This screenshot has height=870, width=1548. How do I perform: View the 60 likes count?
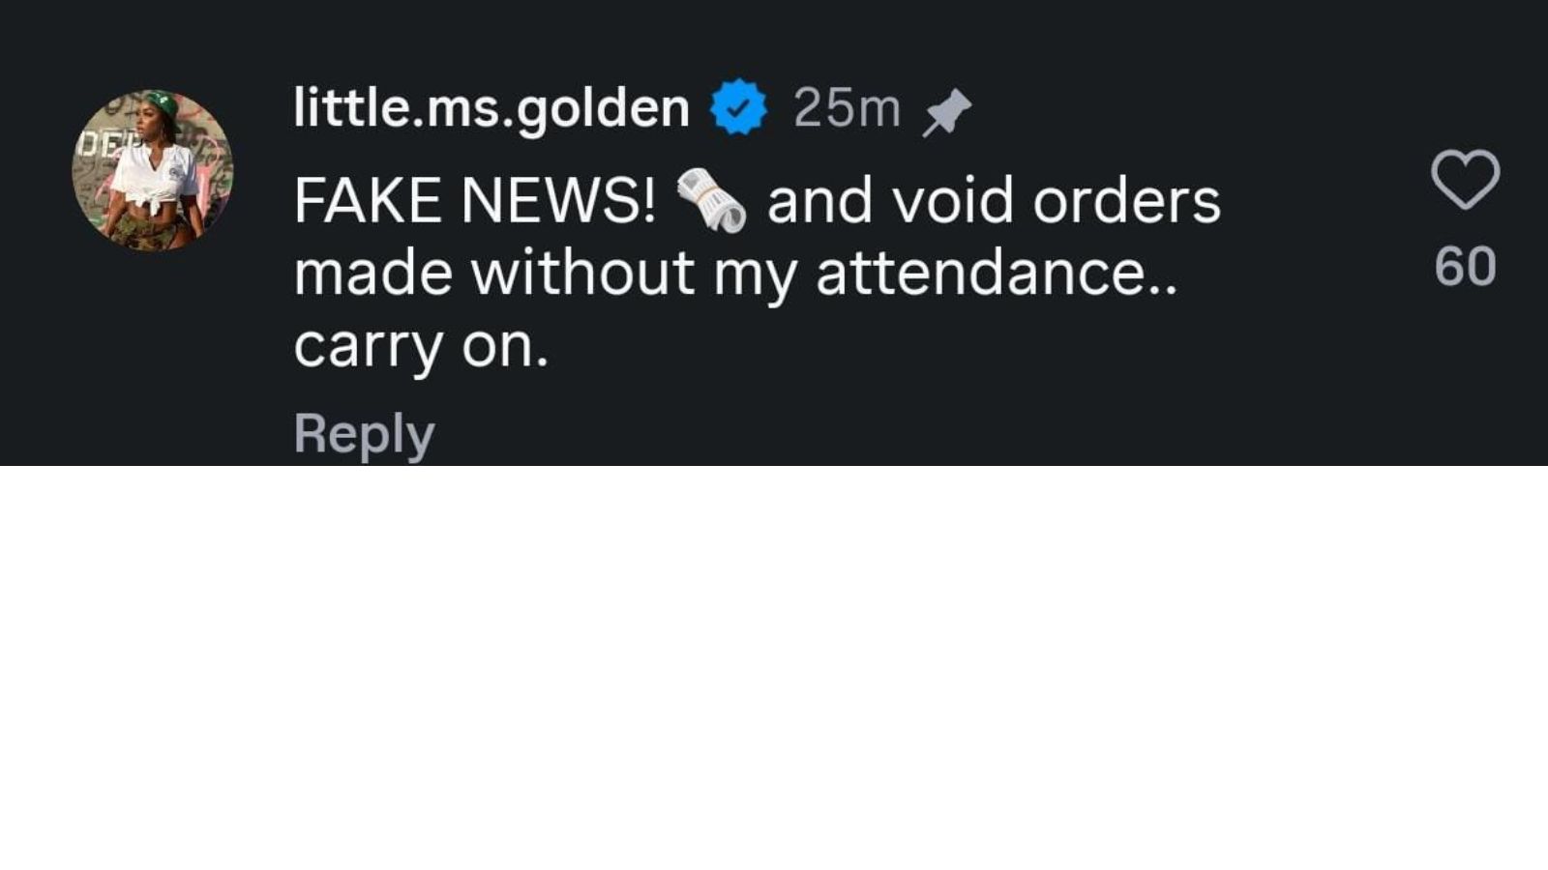(x=1465, y=267)
